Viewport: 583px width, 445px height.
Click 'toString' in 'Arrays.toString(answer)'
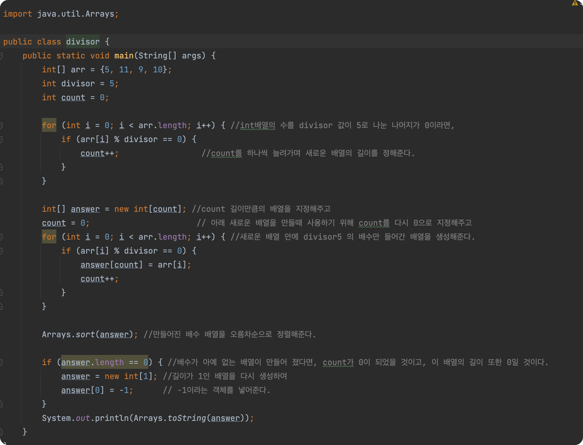187,418
